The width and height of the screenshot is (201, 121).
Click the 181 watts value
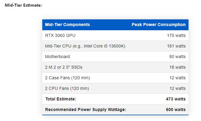pyautogui.click(x=176, y=46)
